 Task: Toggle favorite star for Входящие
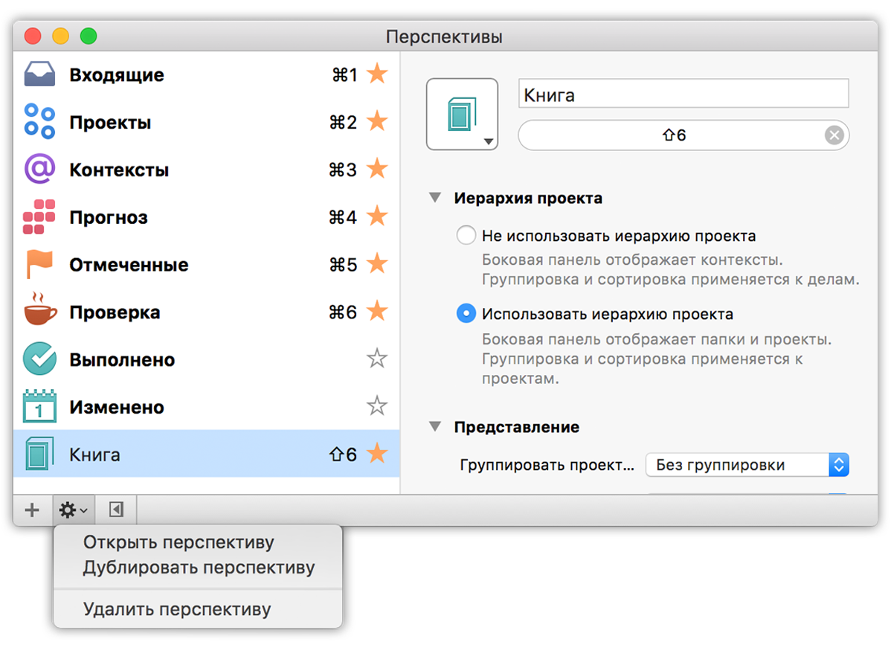coord(377,74)
